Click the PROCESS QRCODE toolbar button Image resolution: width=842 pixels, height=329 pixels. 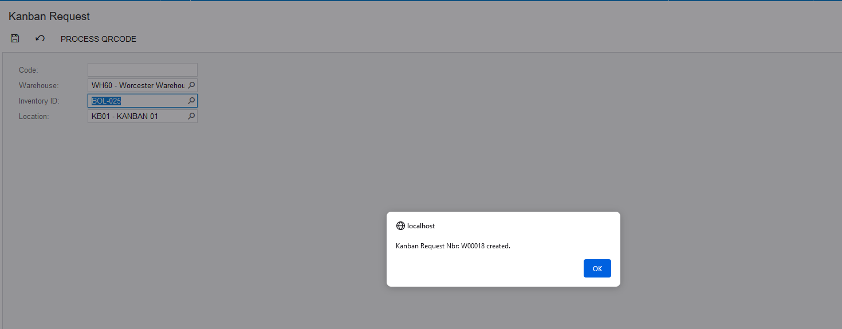pyautogui.click(x=99, y=39)
